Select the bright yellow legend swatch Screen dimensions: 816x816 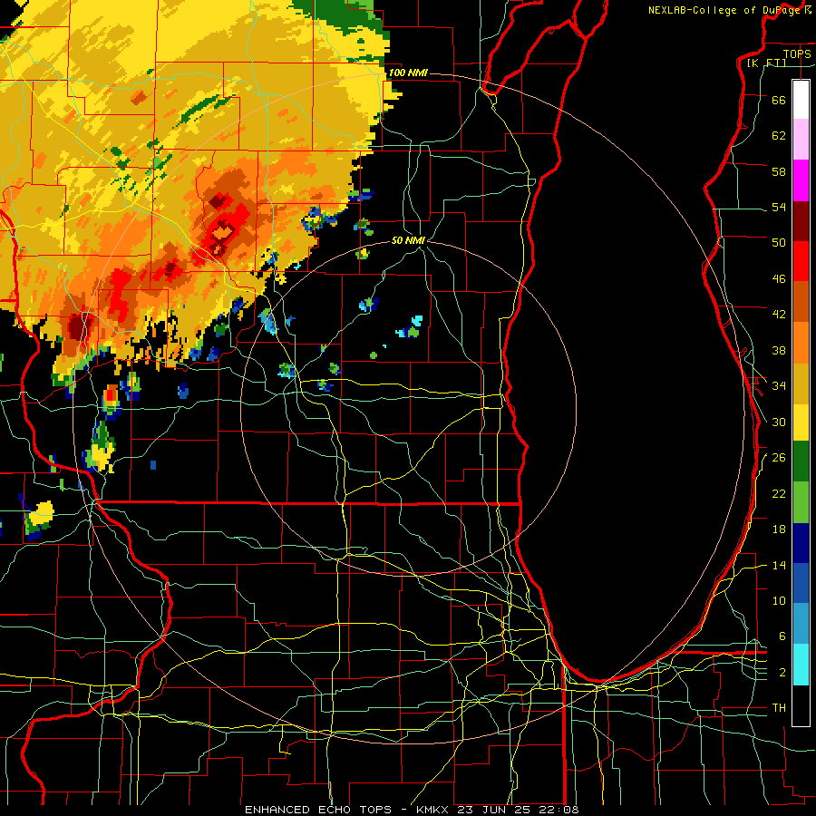click(x=801, y=423)
